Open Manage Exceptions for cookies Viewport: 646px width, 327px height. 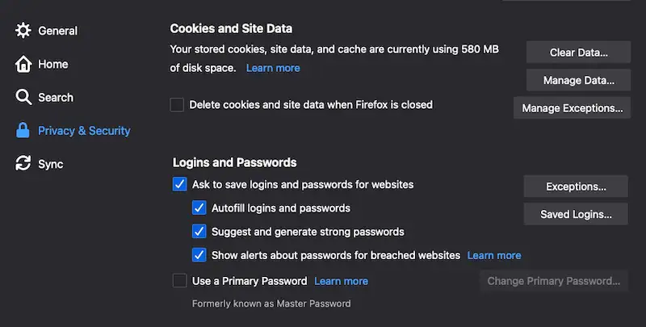pos(572,107)
